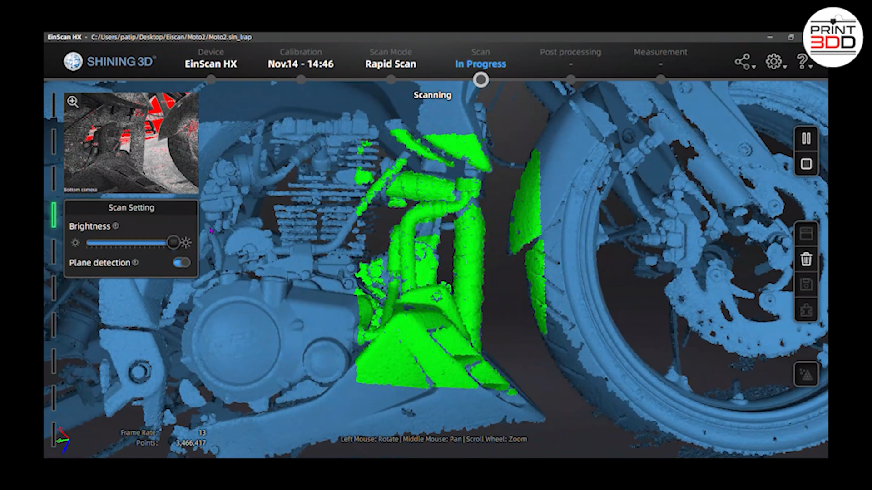Click the Points count value 3,466,417

[x=191, y=443]
